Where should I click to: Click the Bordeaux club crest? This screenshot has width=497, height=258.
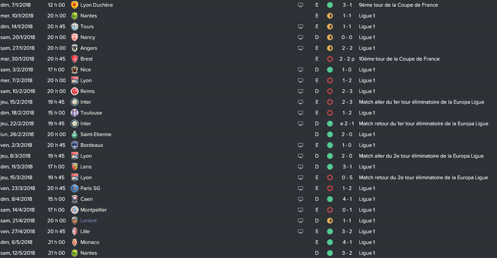(75, 145)
